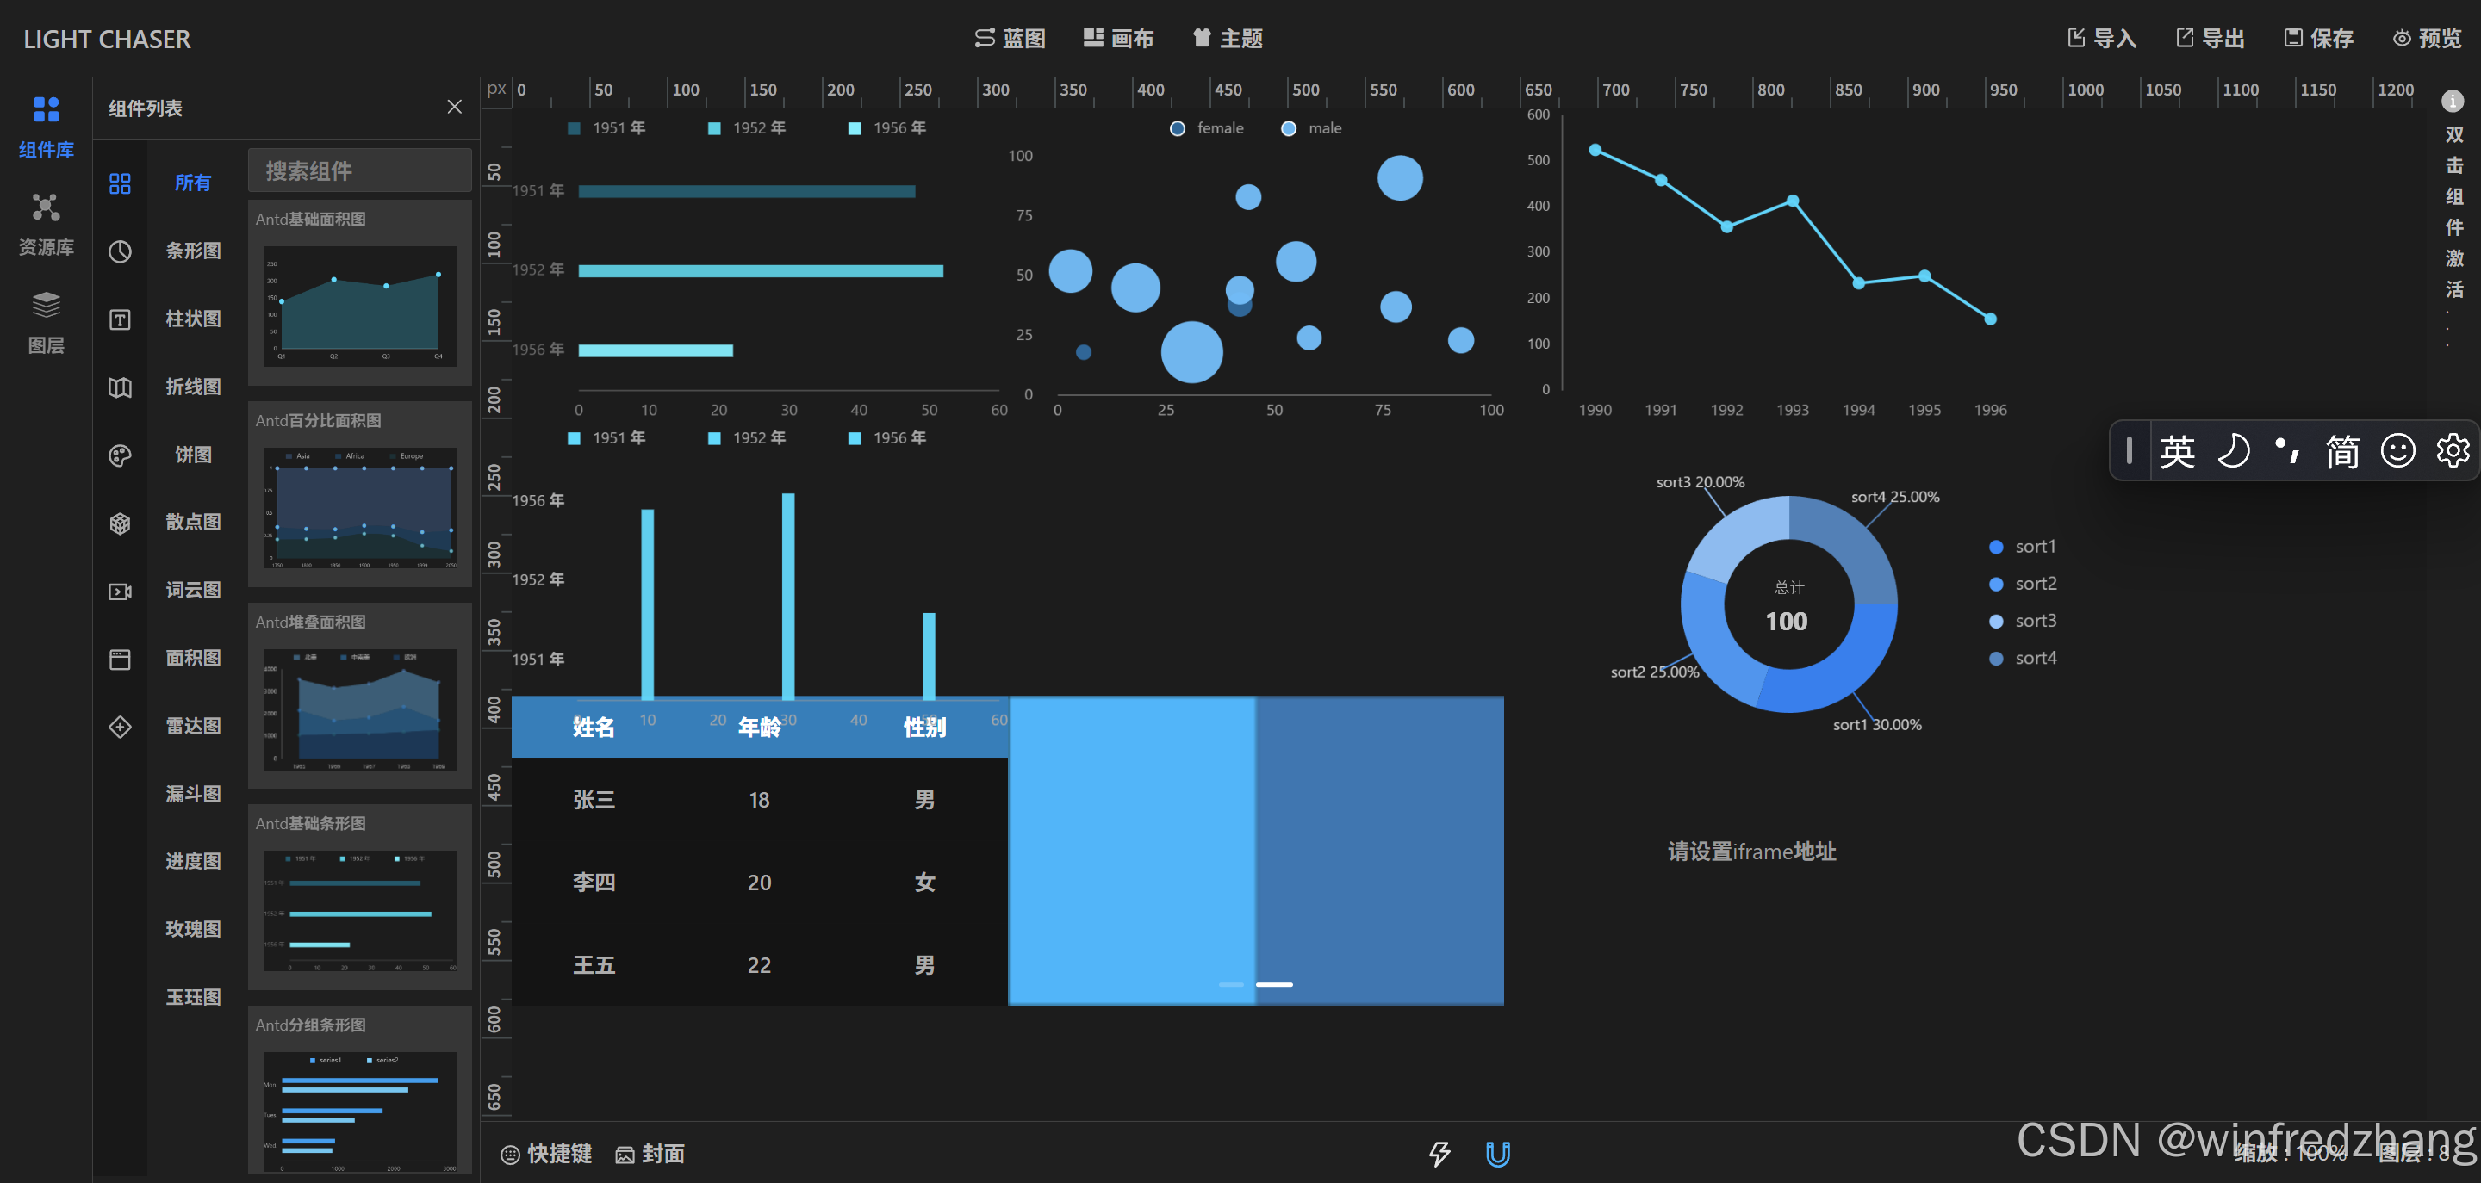The height and width of the screenshot is (1183, 2481).
Task: Toggle the female legend in scatter chart
Action: (x=1207, y=129)
